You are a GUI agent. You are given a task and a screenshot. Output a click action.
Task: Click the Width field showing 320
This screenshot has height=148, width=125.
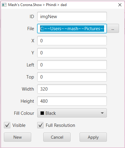pyautogui.click(x=72, y=89)
